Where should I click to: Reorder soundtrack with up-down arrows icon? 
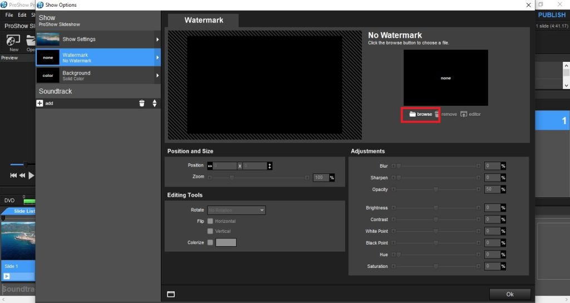(155, 103)
